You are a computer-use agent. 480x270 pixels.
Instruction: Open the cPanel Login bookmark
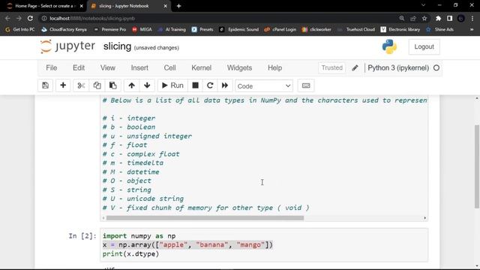pyautogui.click(x=280, y=29)
